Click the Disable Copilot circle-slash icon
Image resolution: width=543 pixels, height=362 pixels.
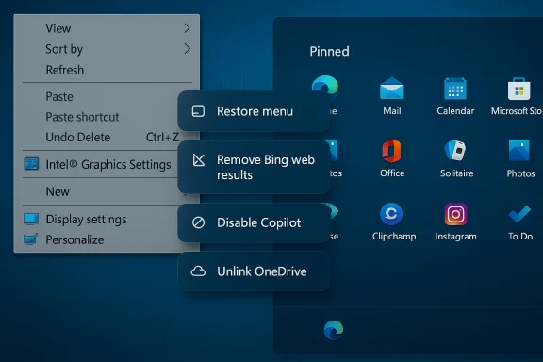(x=198, y=222)
